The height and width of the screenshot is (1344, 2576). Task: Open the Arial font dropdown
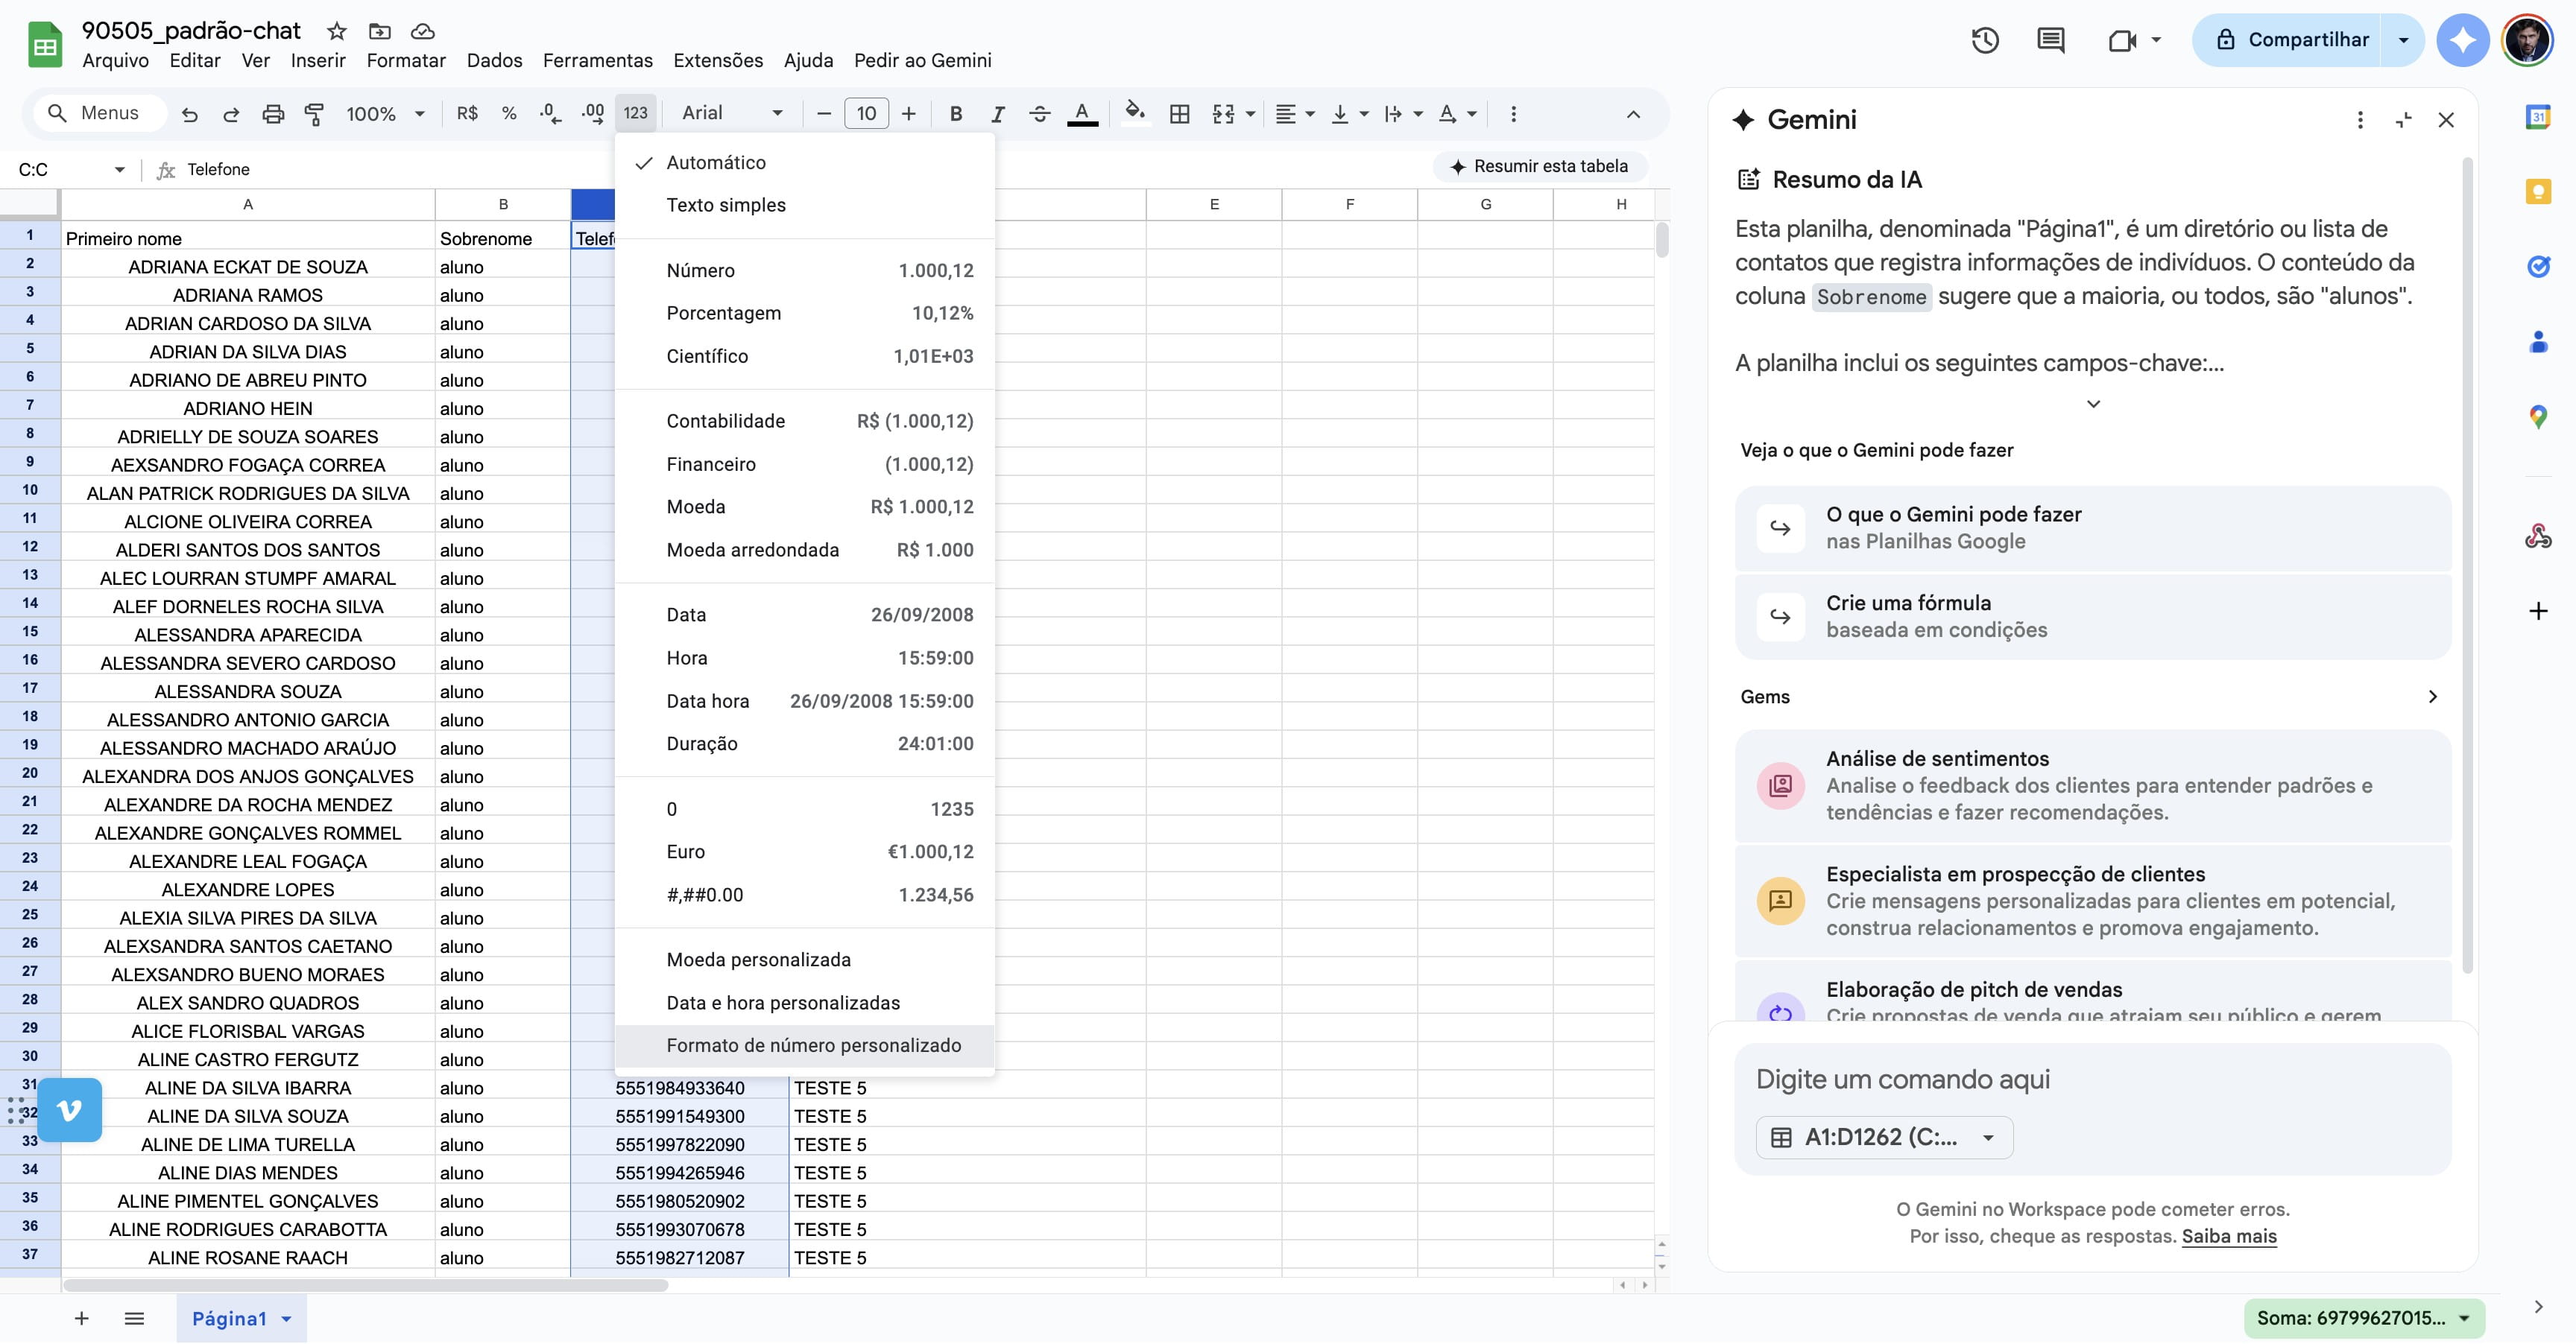pos(732,113)
